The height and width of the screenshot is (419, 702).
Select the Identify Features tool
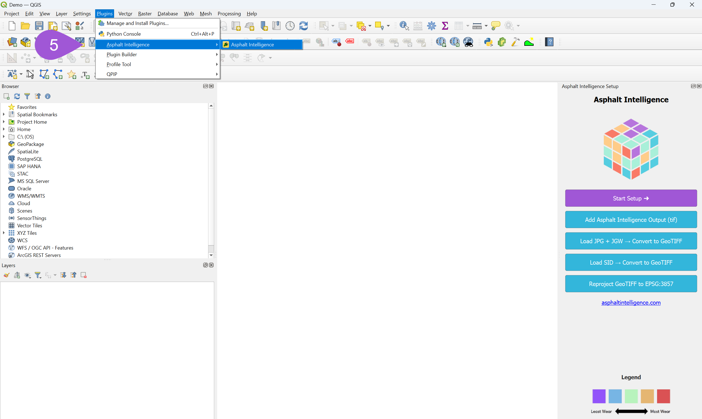[403, 26]
